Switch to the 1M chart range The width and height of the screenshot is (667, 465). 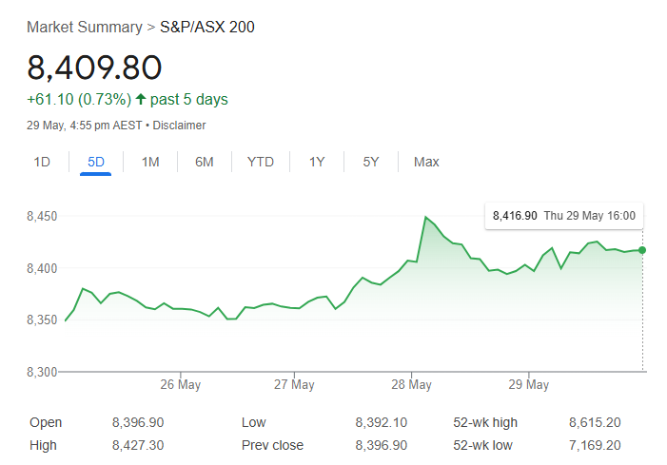click(150, 162)
